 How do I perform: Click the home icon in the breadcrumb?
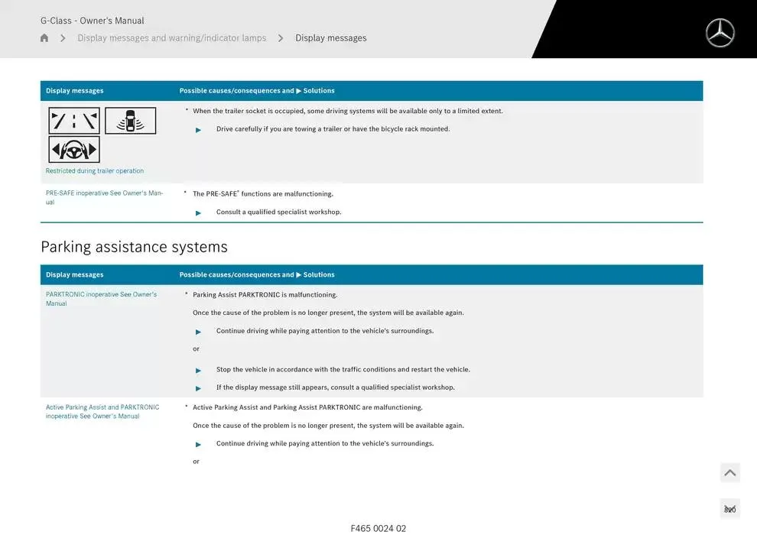[44, 38]
